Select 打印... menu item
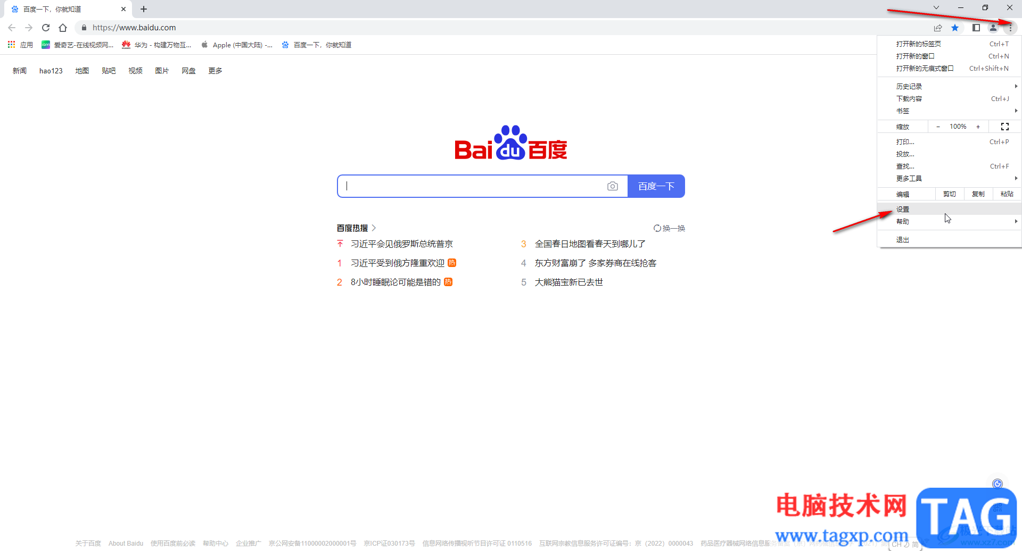The height and width of the screenshot is (551, 1022). (949, 141)
